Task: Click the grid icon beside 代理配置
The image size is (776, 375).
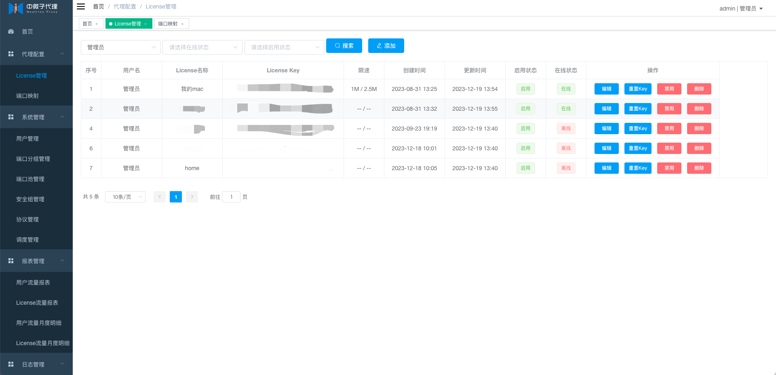Action: click(x=11, y=54)
